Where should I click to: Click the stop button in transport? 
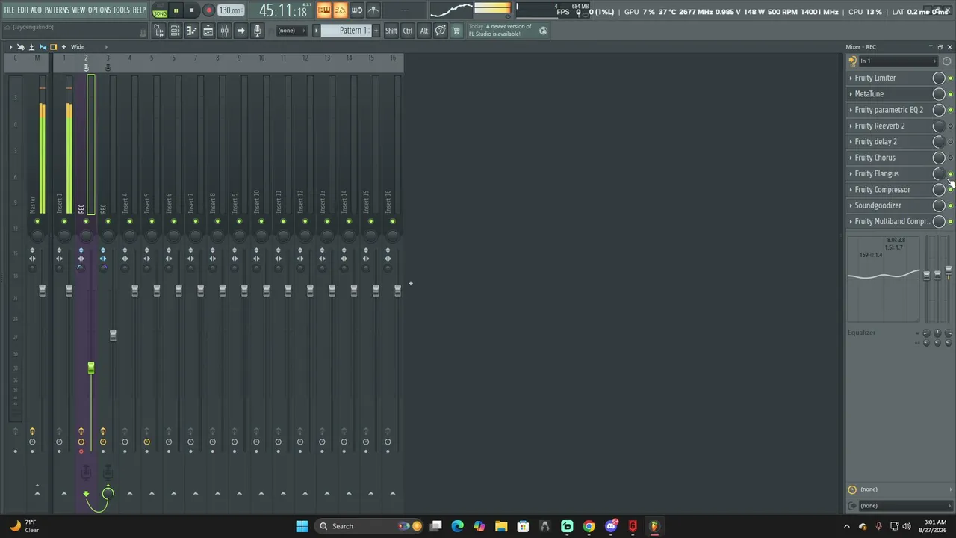click(x=191, y=10)
